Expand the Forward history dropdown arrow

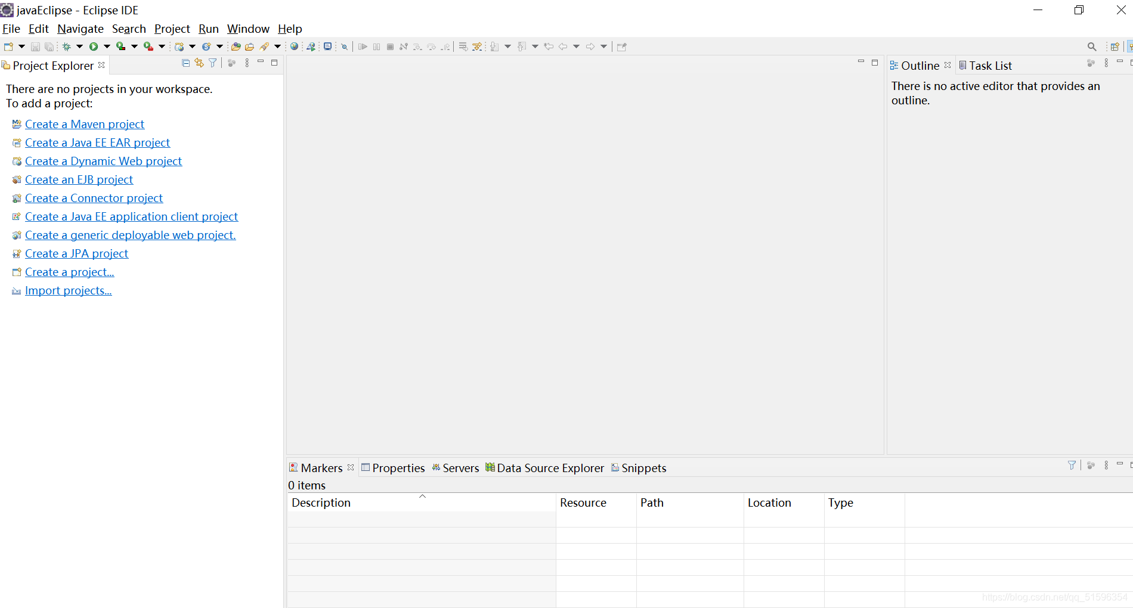click(x=603, y=46)
